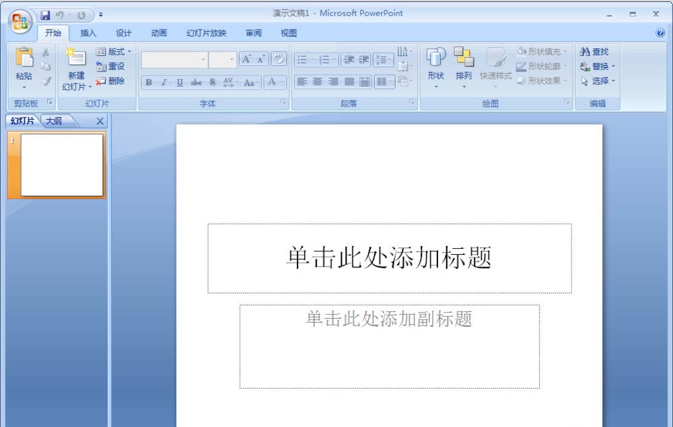Image resolution: width=673 pixels, height=427 pixels.
Task: Convert to SmartArt graphic icon
Action: point(404,81)
